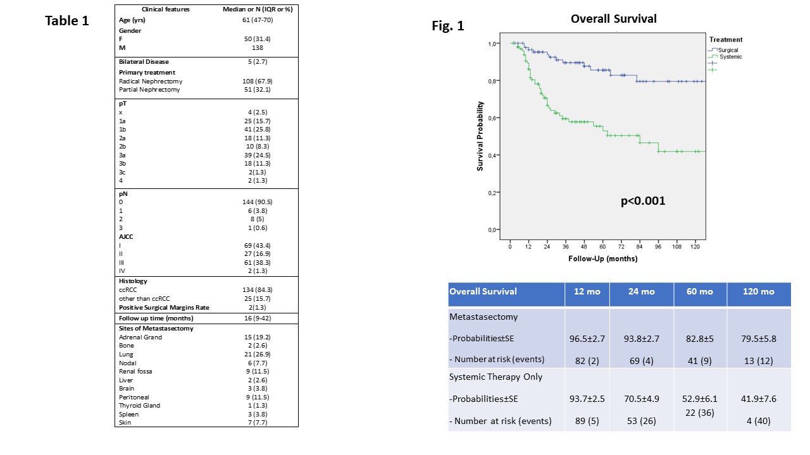Screen dimensions: 810x455
Task: Click the 'Sites of Metastasectomy' section heading
Action: pyautogui.click(x=156, y=328)
